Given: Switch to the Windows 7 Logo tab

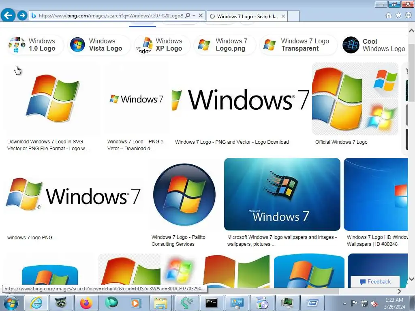Looking at the screenshot, I should click(247, 16).
